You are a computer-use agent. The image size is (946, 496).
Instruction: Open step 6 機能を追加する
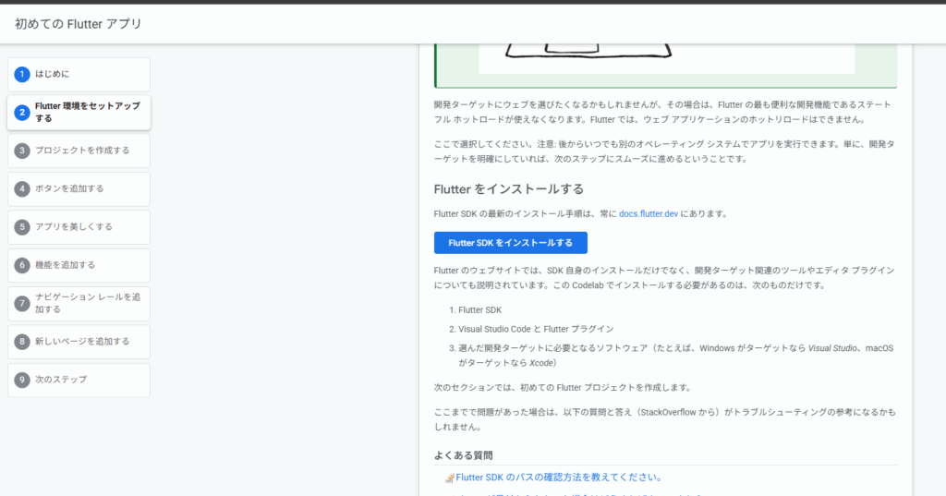coord(79,265)
